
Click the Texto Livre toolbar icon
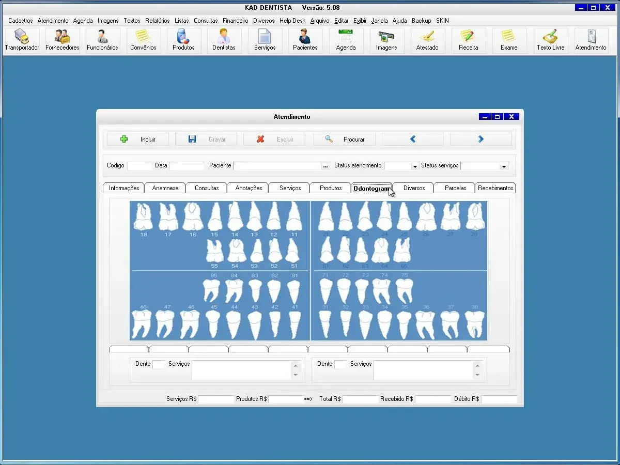point(551,40)
